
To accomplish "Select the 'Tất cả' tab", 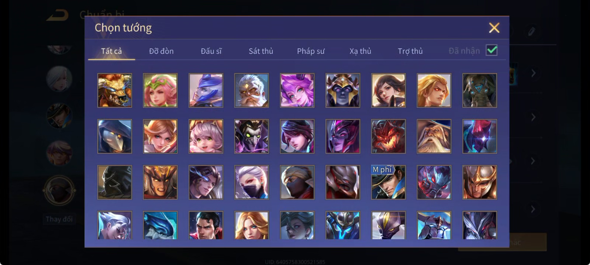I will (x=112, y=51).
